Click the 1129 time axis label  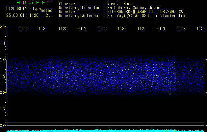pos(181,29)
